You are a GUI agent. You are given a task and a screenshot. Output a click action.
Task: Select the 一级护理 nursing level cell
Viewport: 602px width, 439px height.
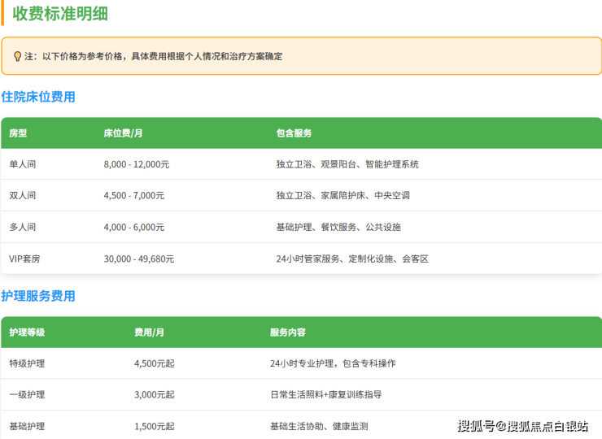[x=27, y=395]
